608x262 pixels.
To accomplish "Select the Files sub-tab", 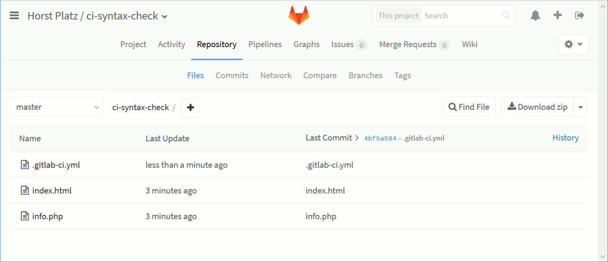I will point(196,75).
